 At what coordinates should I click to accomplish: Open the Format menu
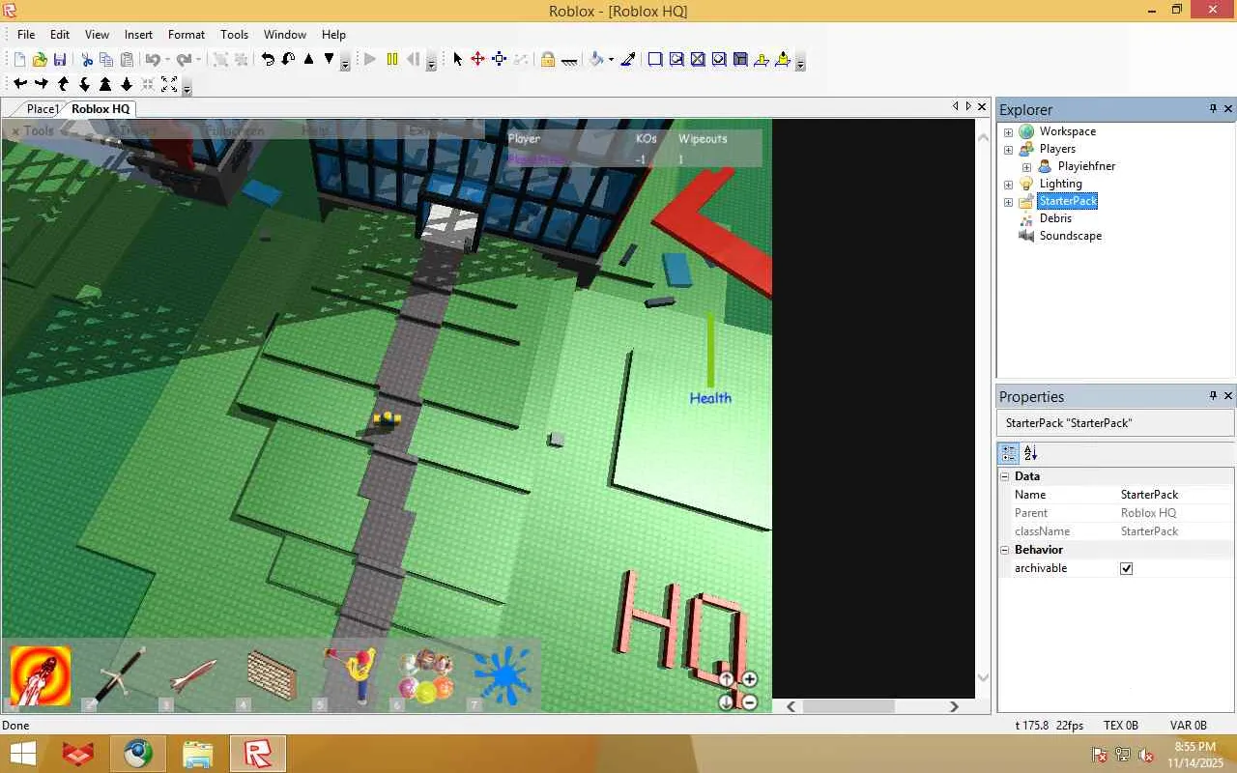(x=187, y=34)
